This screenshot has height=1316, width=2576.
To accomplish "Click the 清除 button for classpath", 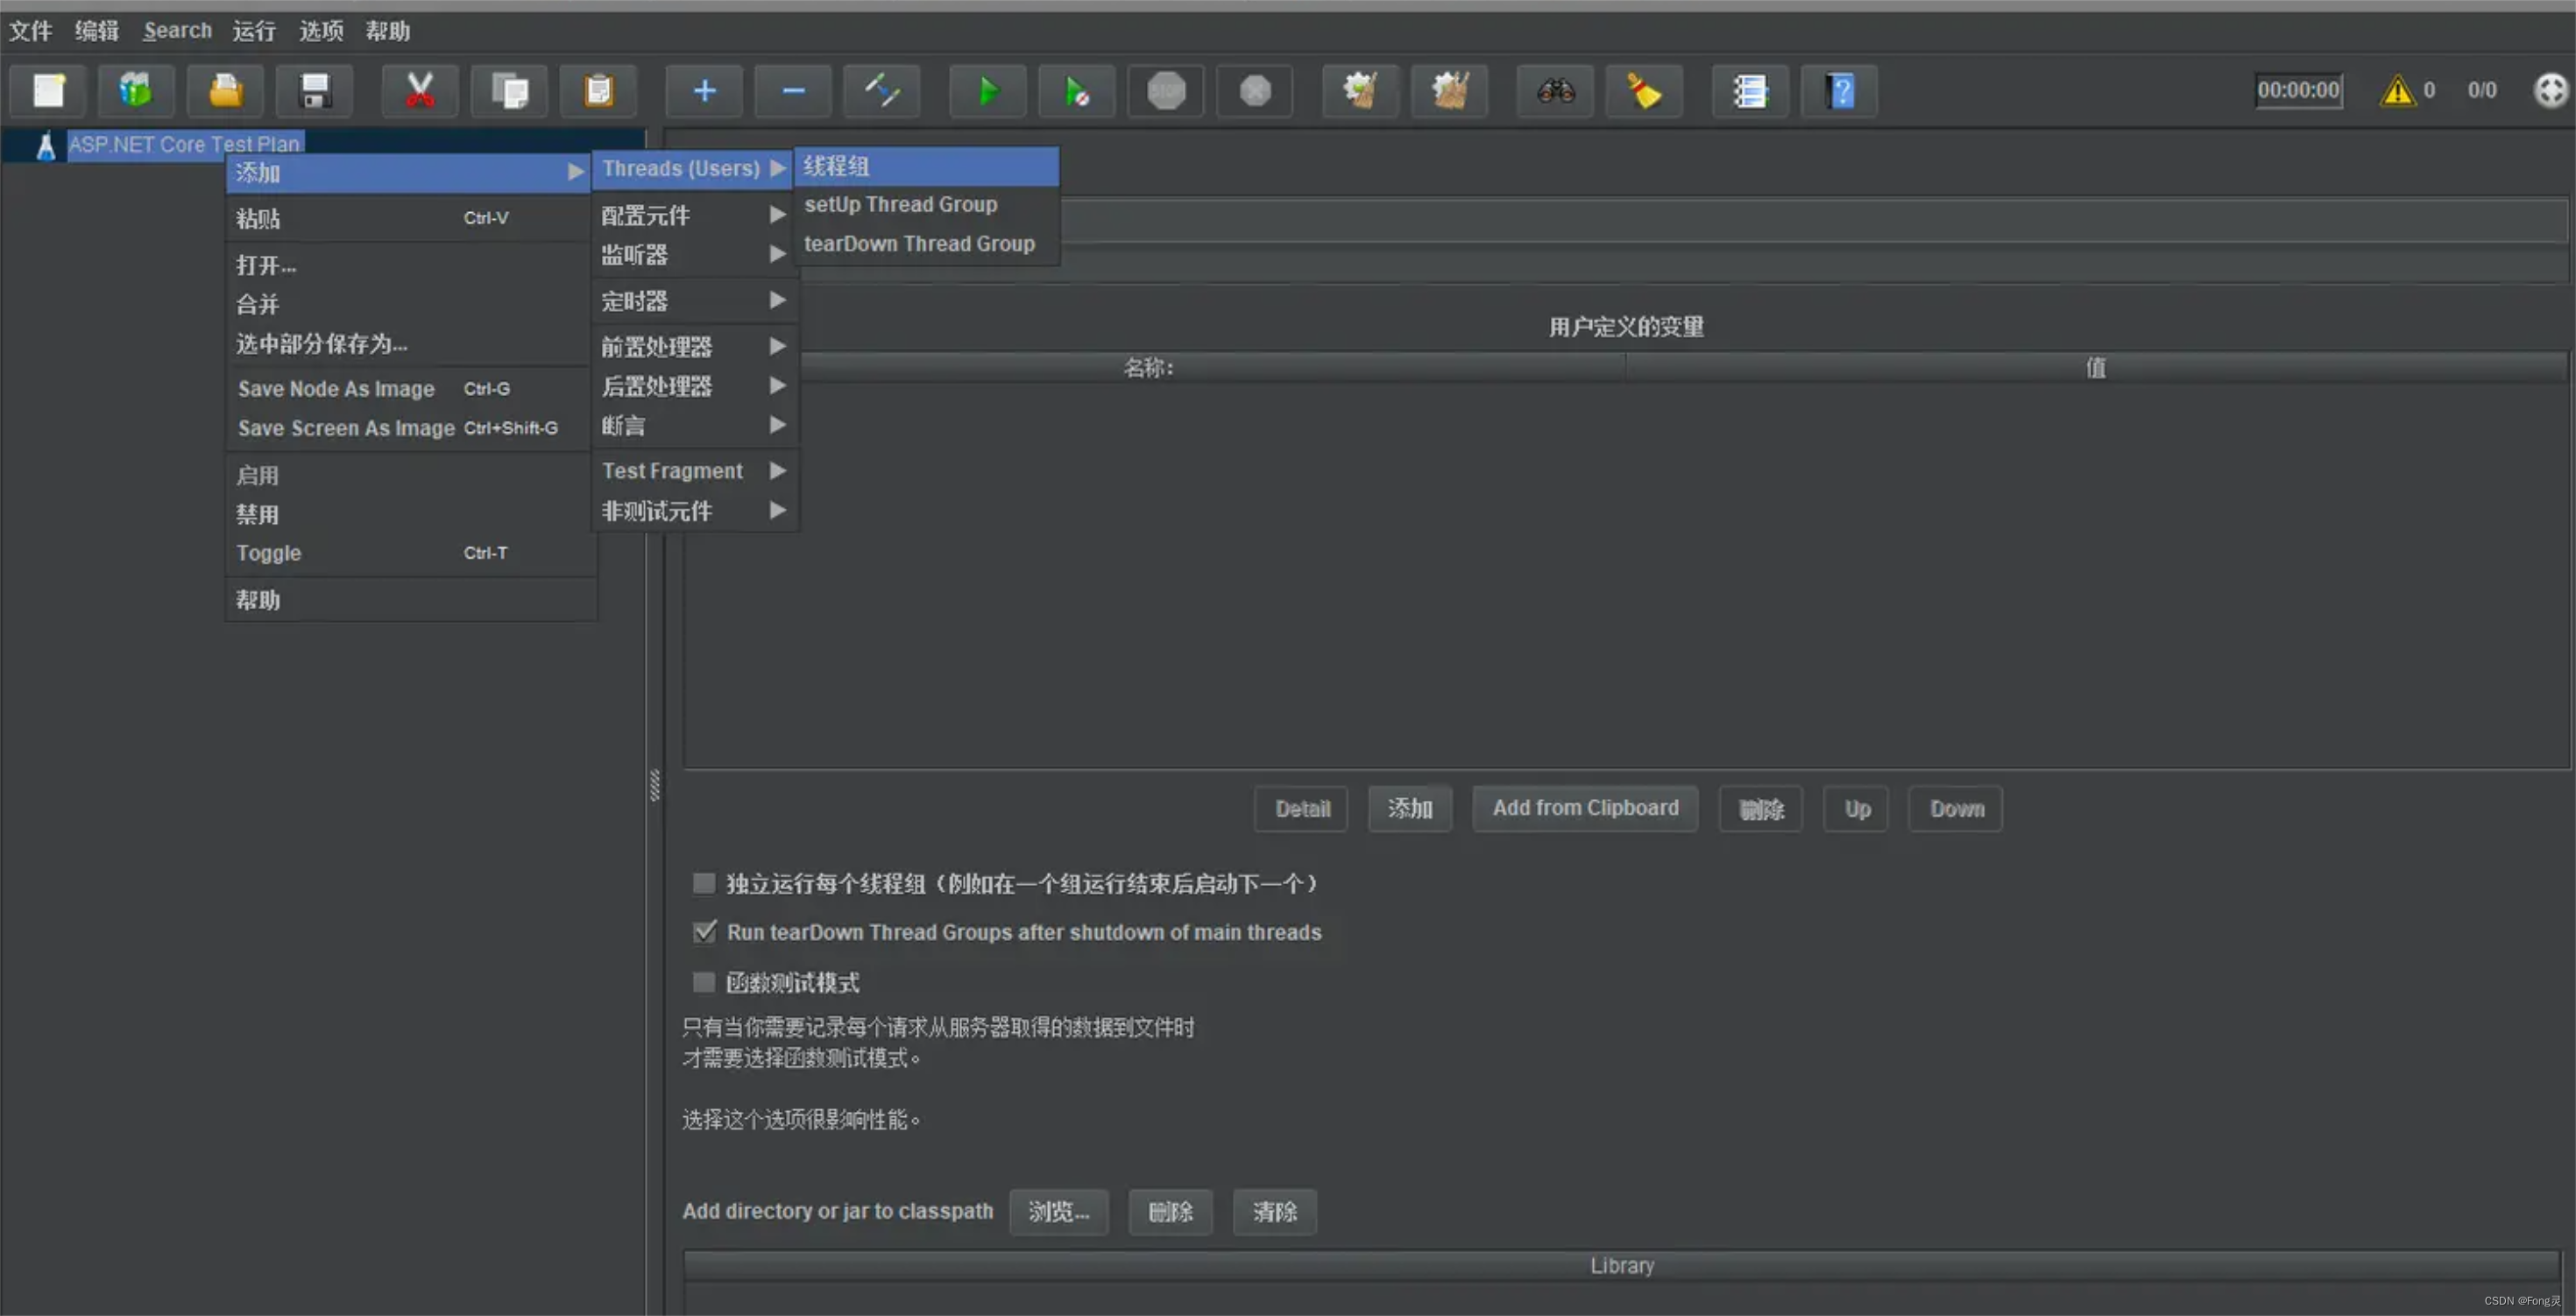I will (1278, 1210).
